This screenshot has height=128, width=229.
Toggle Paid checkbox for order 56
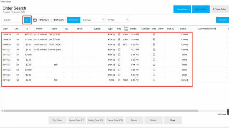119,50
